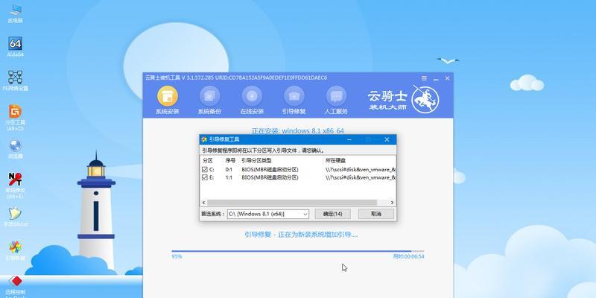Launch the Aida64 desktop icon
Viewport: 596px width, 298px height.
pyautogui.click(x=15, y=47)
